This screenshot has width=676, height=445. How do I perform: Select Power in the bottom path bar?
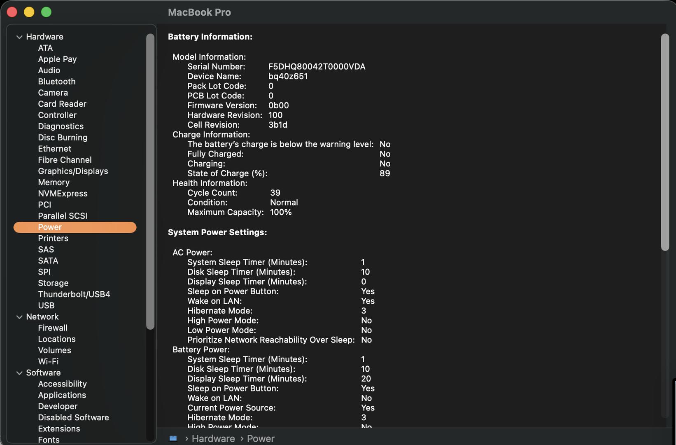tap(261, 438)
